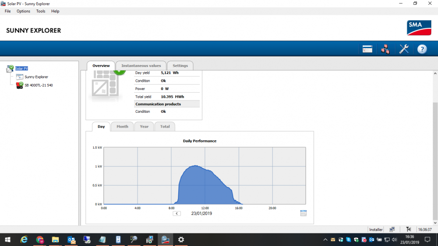
Task: Click the Daily Performance chart title
Action: [199, 141]
